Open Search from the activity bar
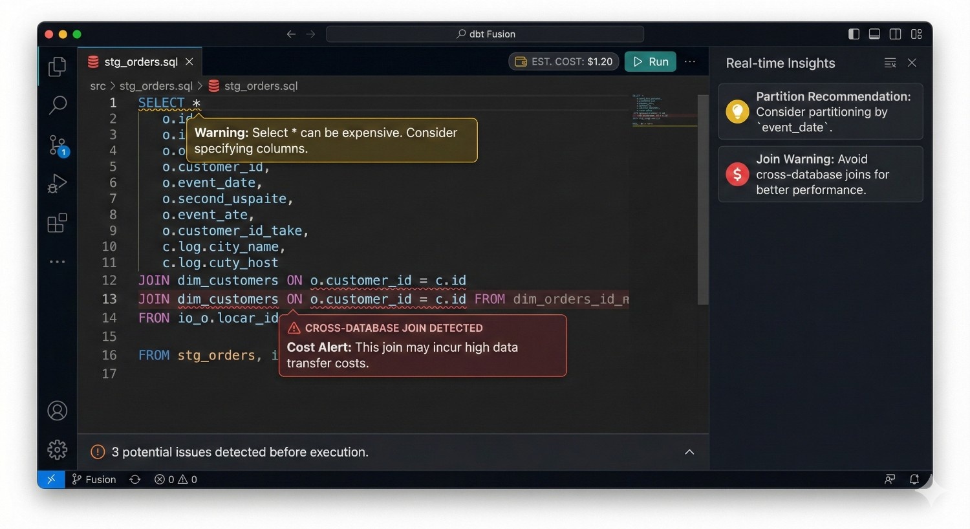 point(57,104)
